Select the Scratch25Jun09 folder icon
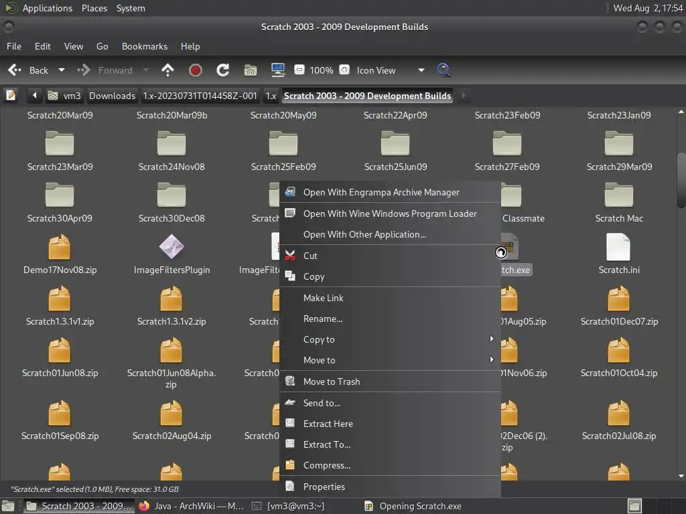Screen dimensions: 686x514 pyautogui.click(x=395, y=143)
